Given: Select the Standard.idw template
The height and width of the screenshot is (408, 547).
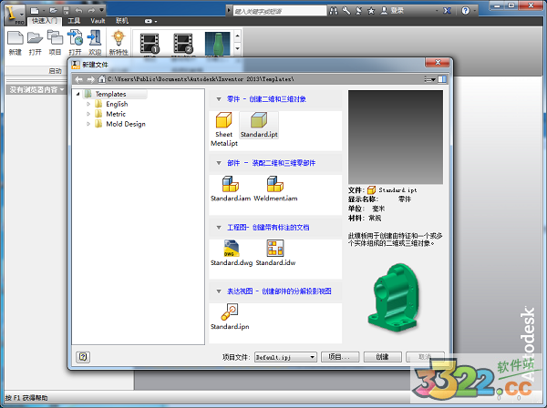Looking at the screenshot, I should click(x=275, y=253).
